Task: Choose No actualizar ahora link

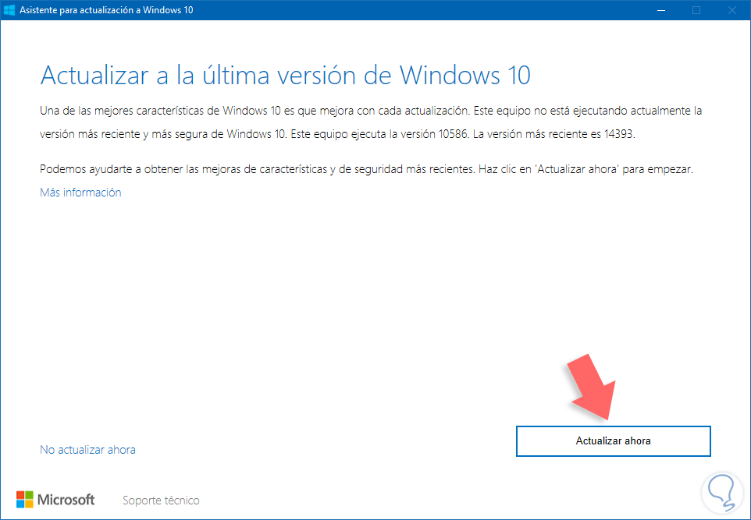Action: click(87, 450)
